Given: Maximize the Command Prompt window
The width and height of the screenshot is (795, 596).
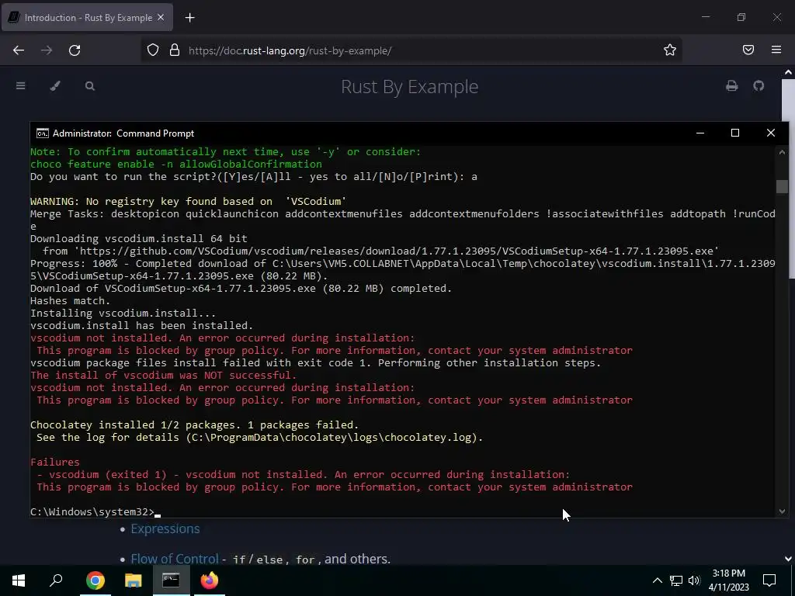Looking at the screenshot, I should [735, 133].
